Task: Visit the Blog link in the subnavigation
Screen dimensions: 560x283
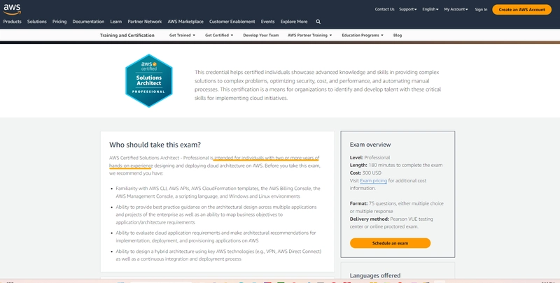Action: click(x=398, y=35)
